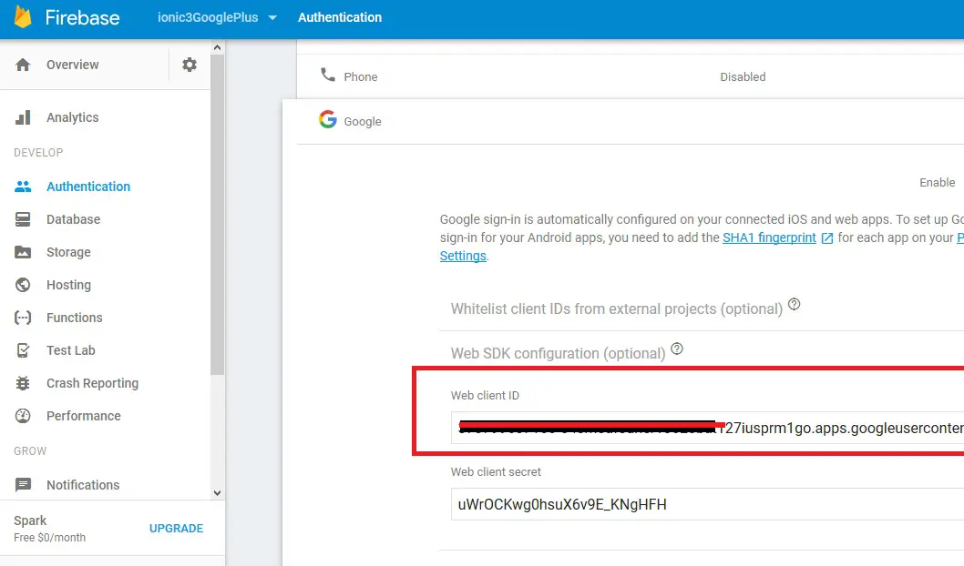Screen dimensions: 964x566
Task: Open the Settings link in description
Action: pyautogui.click(x=463, y=256)
